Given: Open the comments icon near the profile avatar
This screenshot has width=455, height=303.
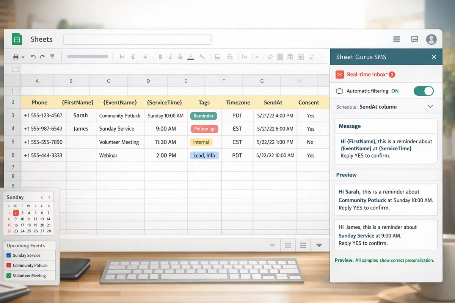Looking at the screenshot, I should click(414, 39).
